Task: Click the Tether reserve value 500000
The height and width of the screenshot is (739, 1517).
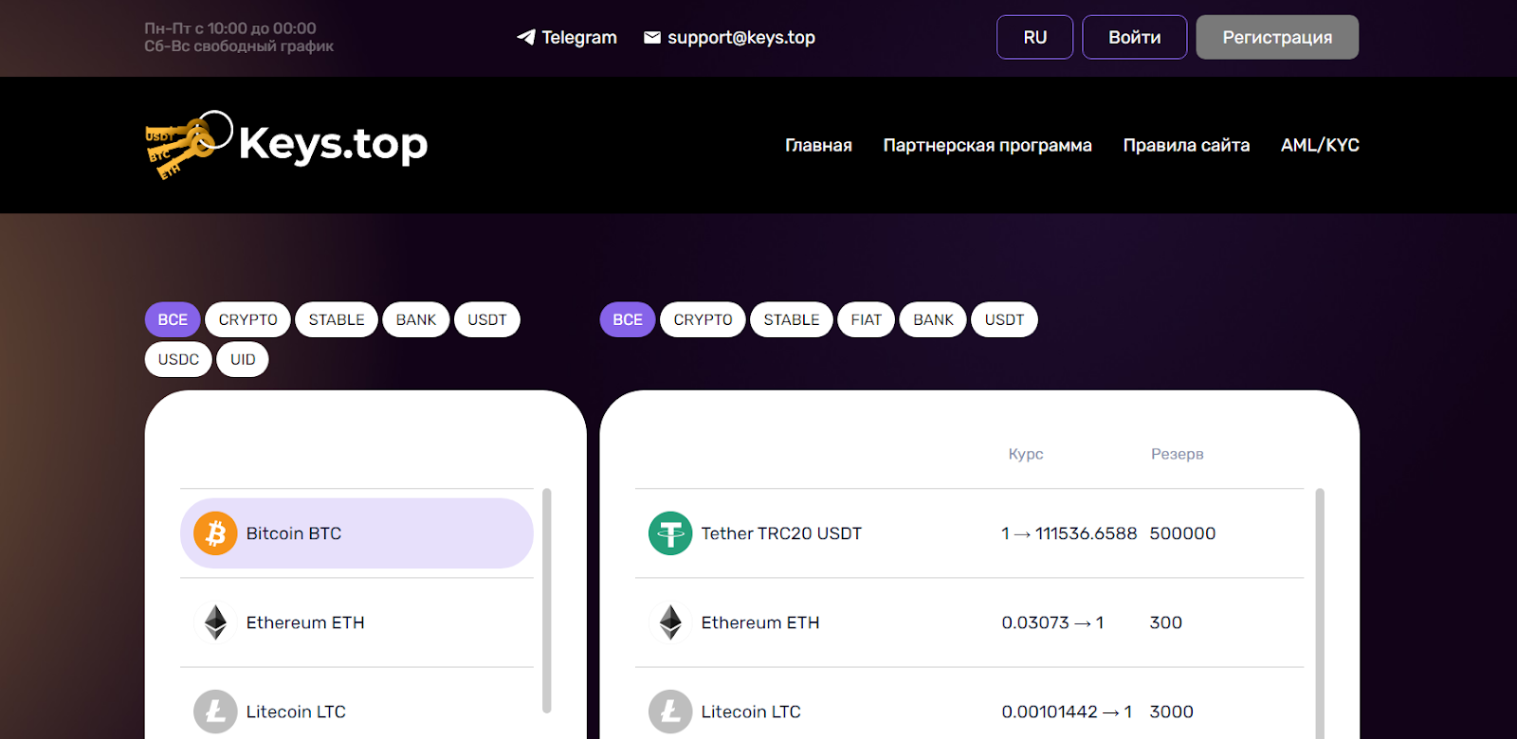Action: tap(1182, 533)
